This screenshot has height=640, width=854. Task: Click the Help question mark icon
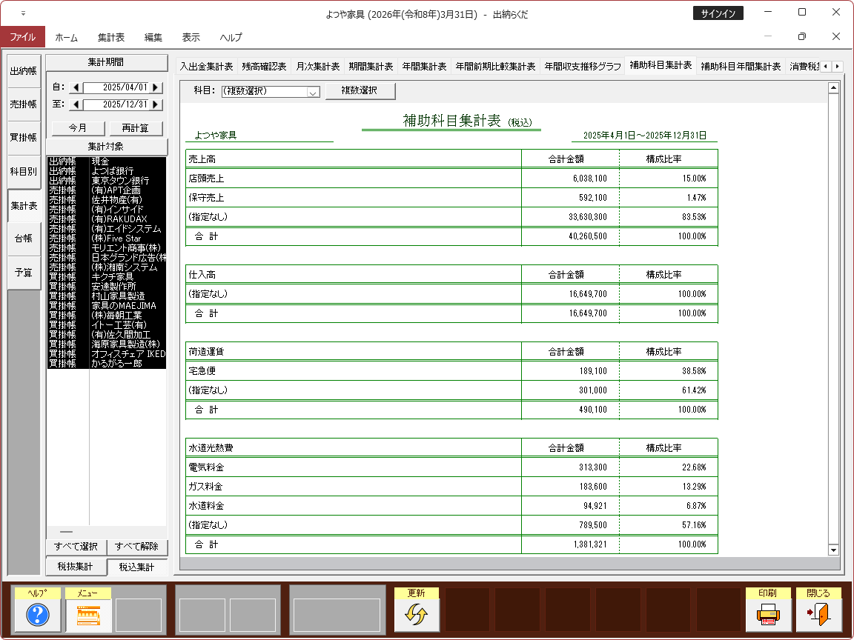[37, 615]
